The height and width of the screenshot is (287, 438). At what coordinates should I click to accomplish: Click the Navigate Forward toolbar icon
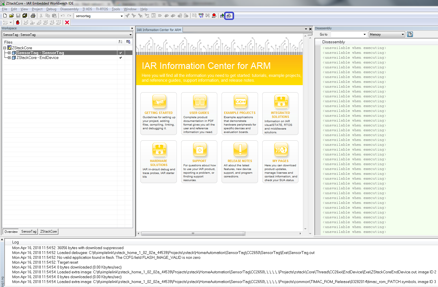tap(186, 16)
